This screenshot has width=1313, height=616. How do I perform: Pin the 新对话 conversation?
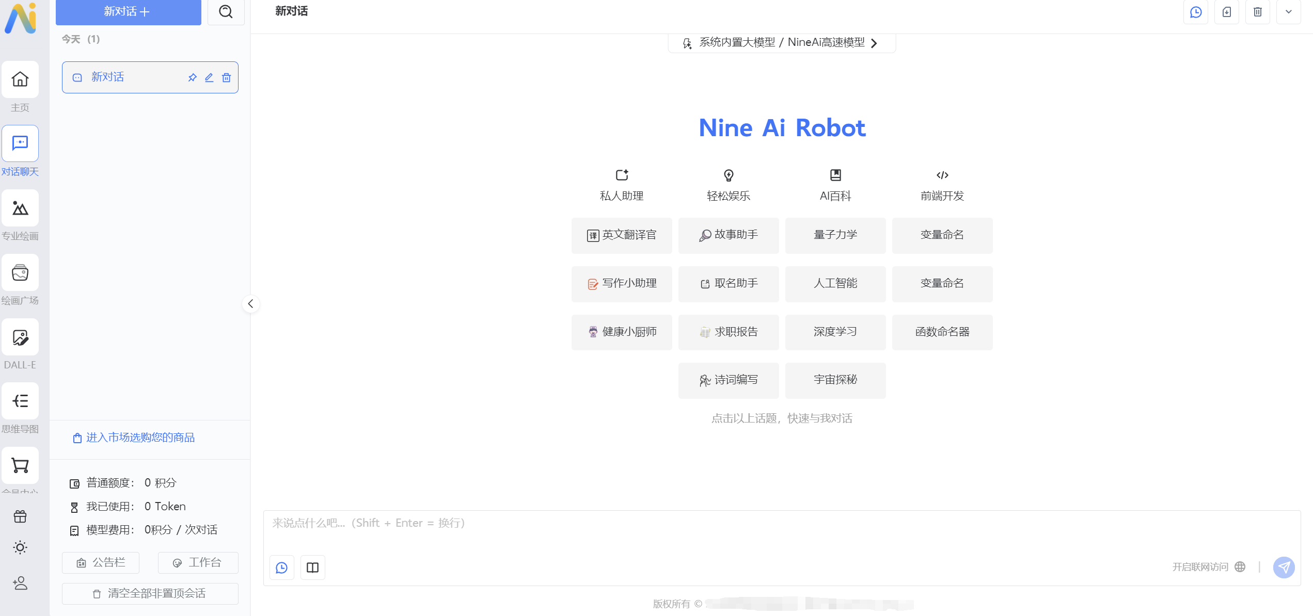192,77
